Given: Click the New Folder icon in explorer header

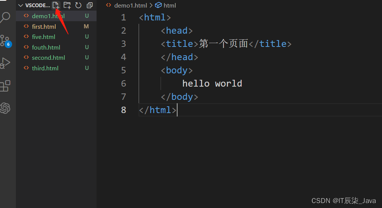Looking at the screenshot, I should pos(67,5).
